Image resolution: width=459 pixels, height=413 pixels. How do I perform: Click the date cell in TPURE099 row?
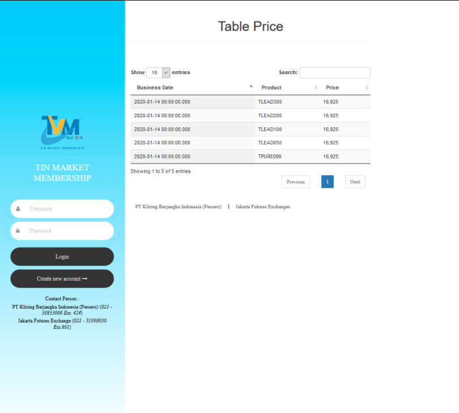(x=192, y=157)
